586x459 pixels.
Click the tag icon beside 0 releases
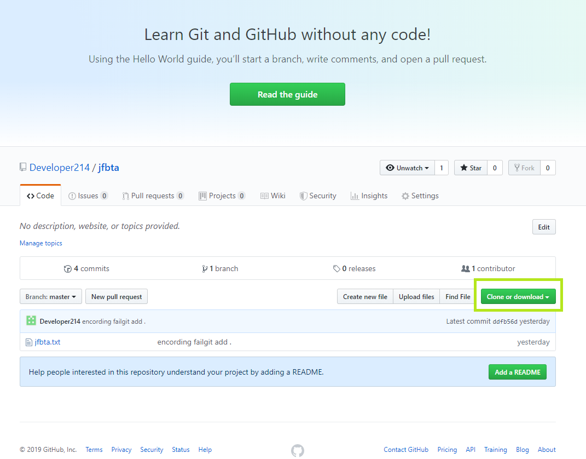(336, 268)
